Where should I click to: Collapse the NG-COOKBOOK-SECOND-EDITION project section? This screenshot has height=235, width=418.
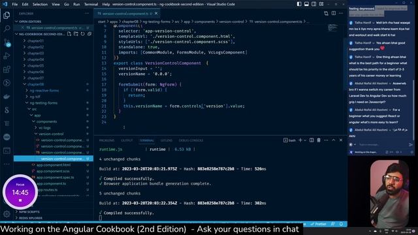[40, 34]
